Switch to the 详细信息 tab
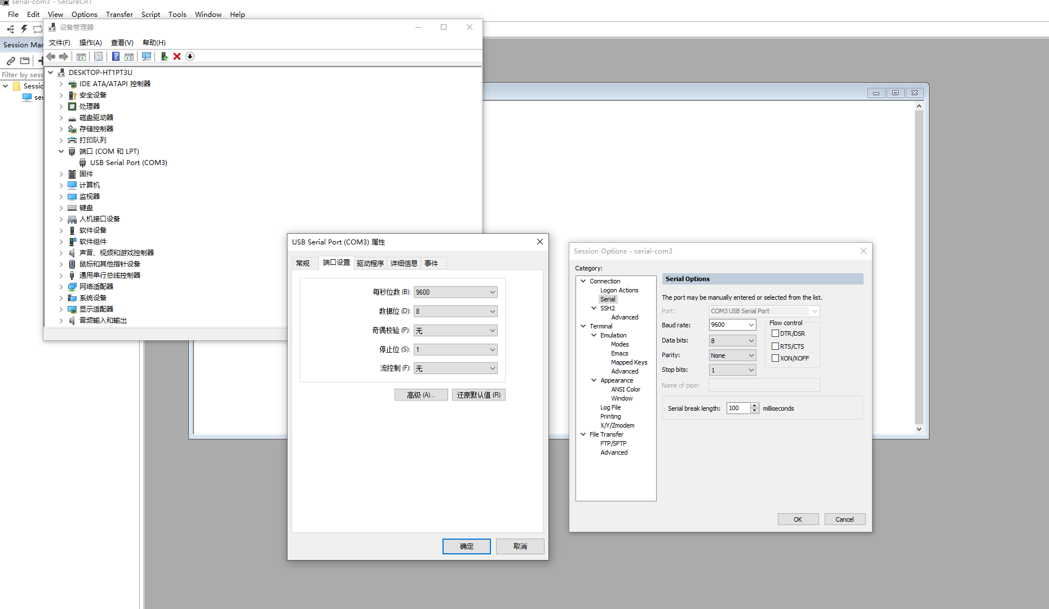 (x=404, y=264)
